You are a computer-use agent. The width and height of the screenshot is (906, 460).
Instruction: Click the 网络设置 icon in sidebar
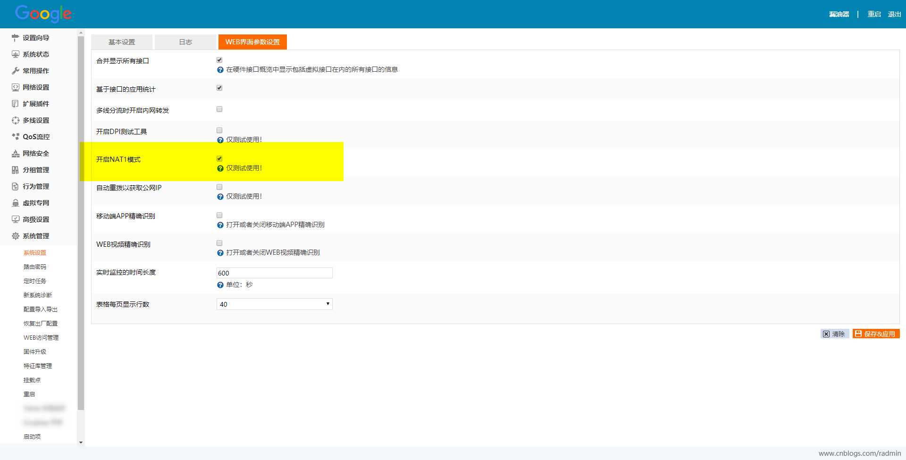click(15, 87)
